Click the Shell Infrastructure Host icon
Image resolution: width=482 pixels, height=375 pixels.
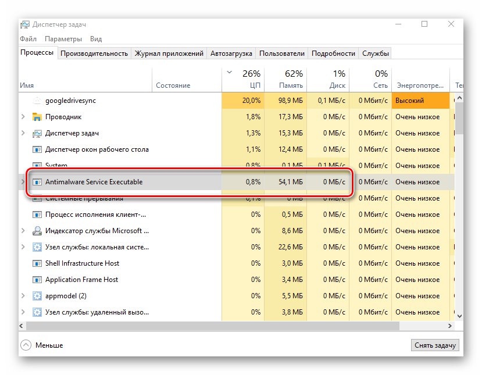pyautogui.click(x=37, y=263)
